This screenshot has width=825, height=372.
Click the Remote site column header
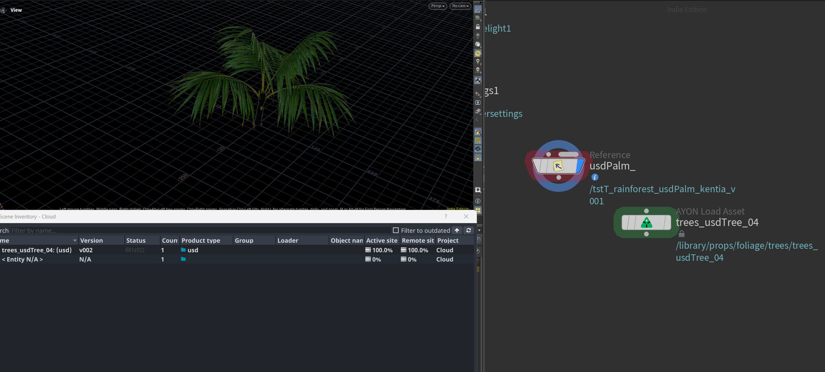coord(418,241)
